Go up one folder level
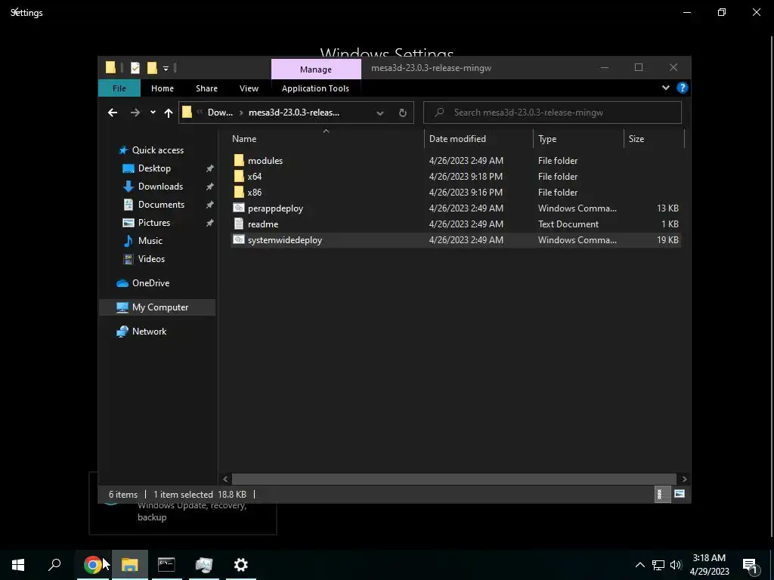 point(169,113)
